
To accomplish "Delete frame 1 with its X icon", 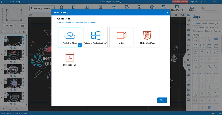I will point(23,37).
